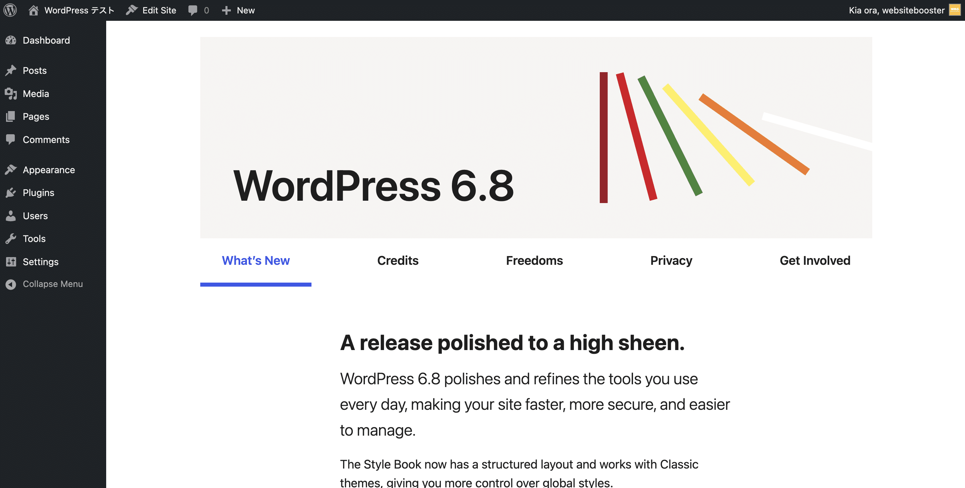Click Edit Site in the admin bar

pyautogui.click(x=151, y=10)
